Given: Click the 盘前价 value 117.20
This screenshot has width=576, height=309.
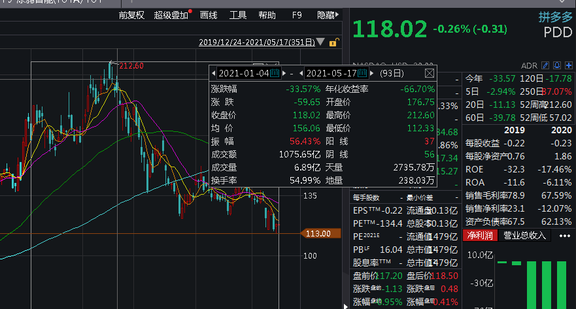Looking at the screenshot, I should (390, 276).
